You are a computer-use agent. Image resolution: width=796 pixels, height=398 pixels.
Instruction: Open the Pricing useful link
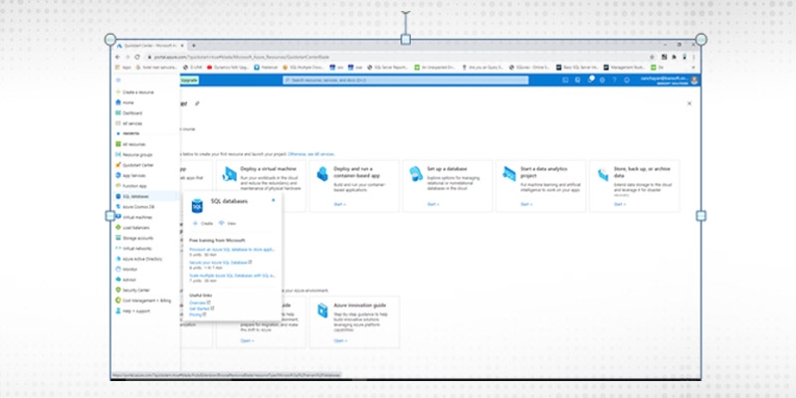click(197, 314)
